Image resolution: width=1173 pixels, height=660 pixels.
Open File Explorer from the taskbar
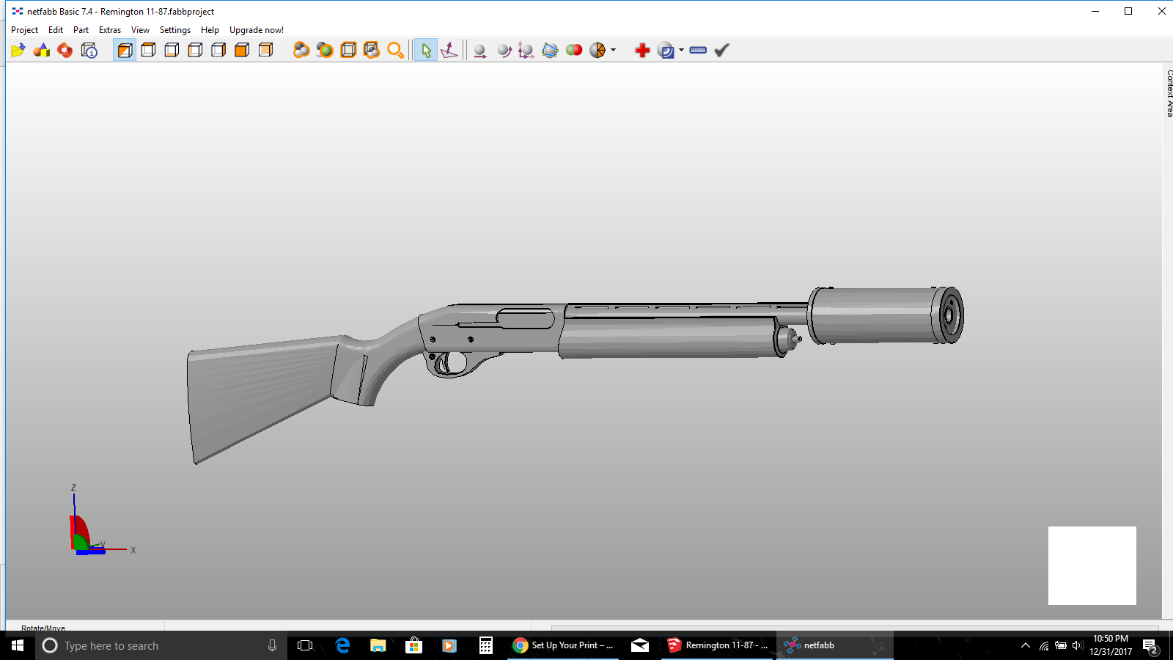(378, 645)
